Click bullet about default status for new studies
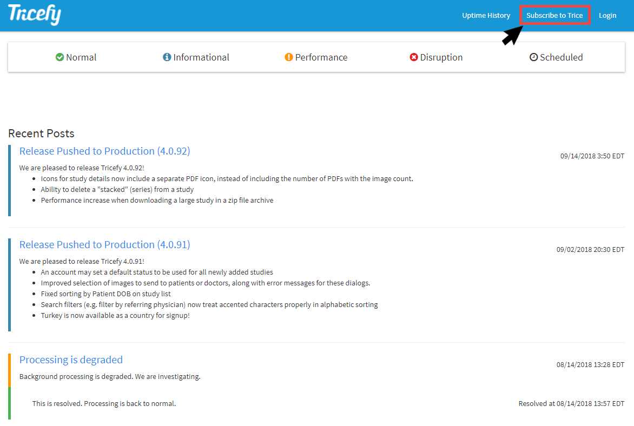The height and width of the screenshot is (426, 634). click(x=157, y=272)
